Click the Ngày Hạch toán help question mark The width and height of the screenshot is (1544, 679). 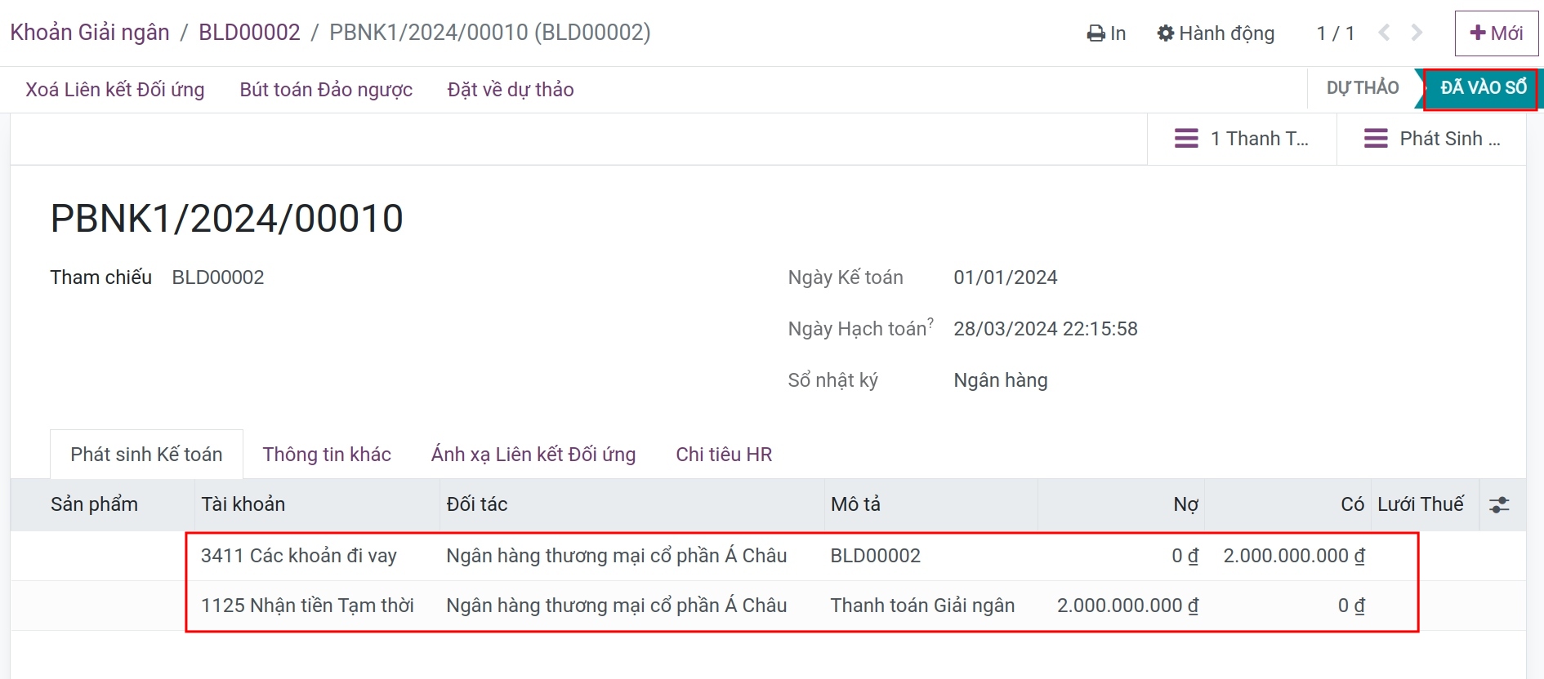(930, 322)
